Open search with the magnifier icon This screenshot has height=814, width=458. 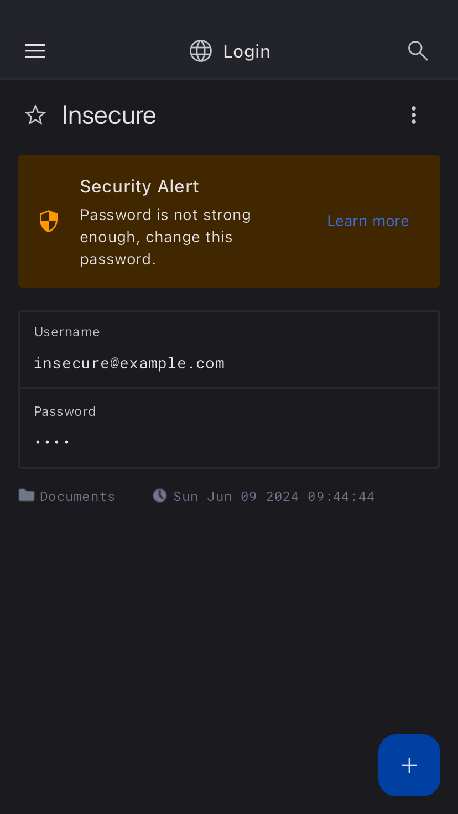418,51
